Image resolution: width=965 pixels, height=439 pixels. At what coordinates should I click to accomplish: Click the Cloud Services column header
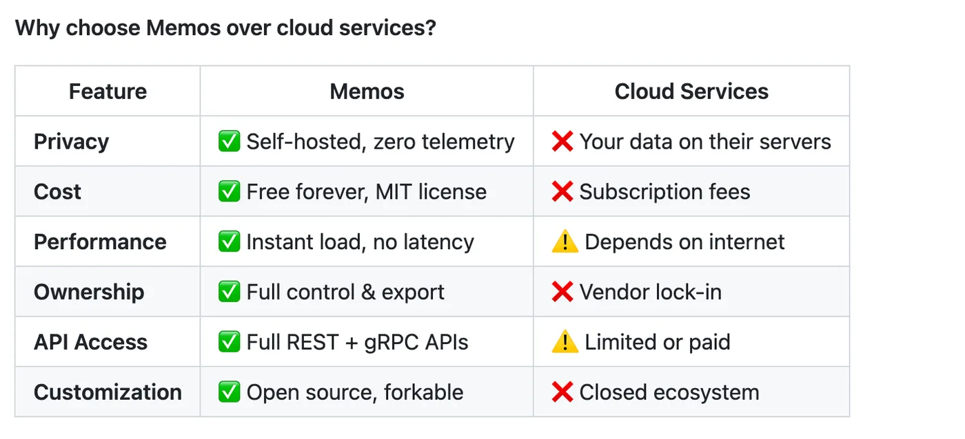pos(691,92)
